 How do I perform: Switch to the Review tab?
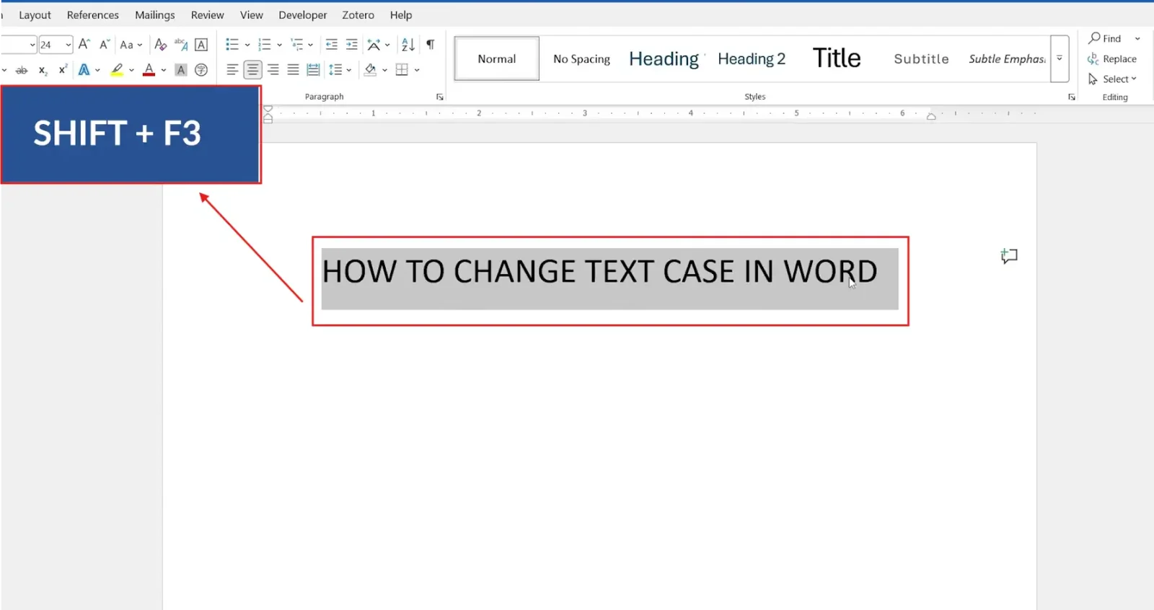point(208,14)
